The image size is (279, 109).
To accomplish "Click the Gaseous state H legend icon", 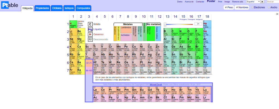I will [x=90, y=34].
